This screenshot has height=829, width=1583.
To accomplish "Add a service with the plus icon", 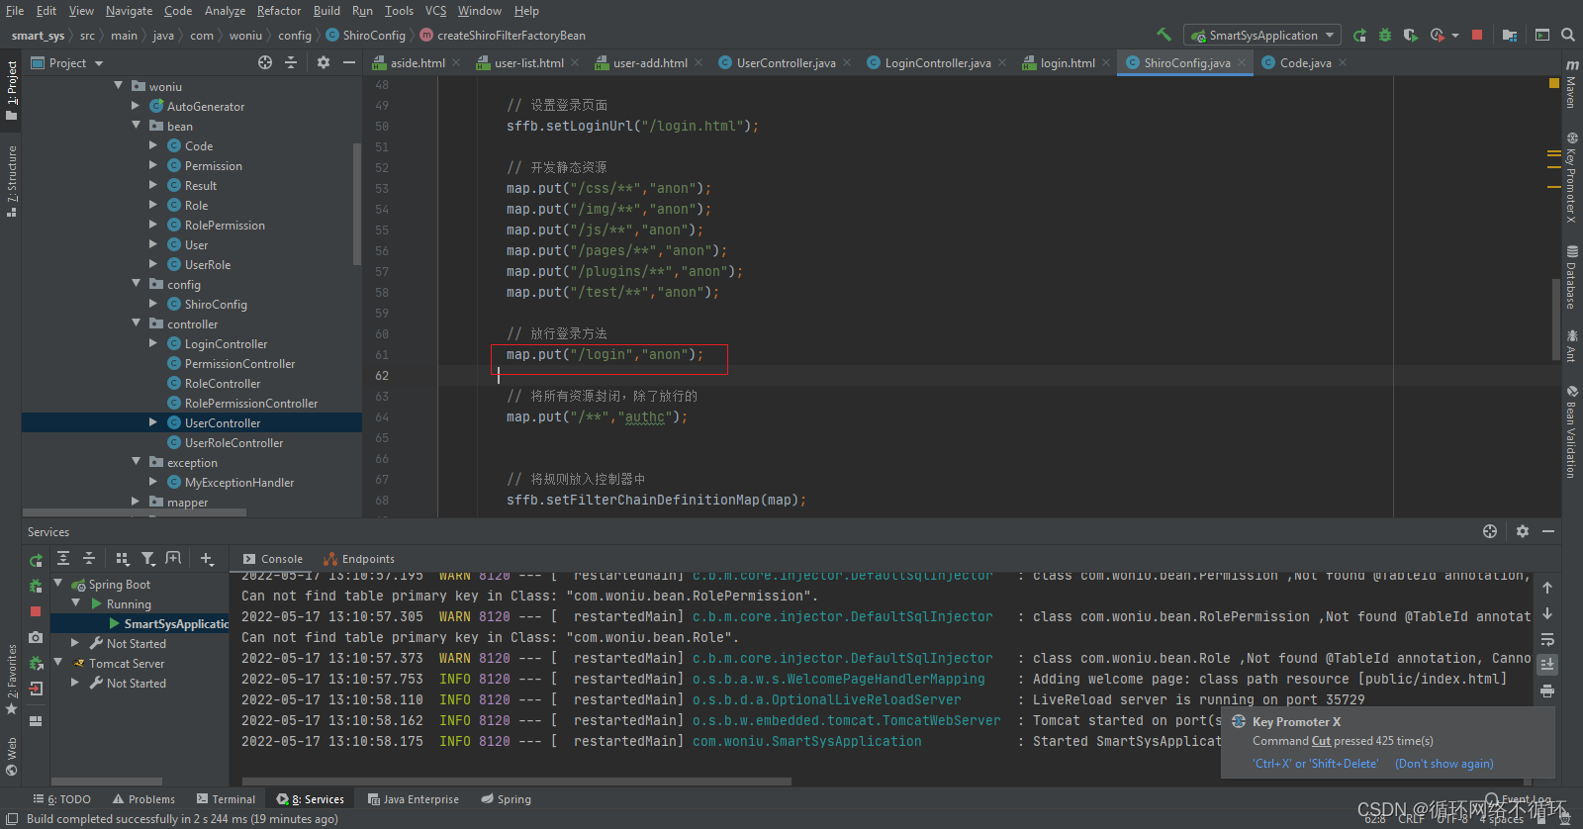I will tap(207, 559).
